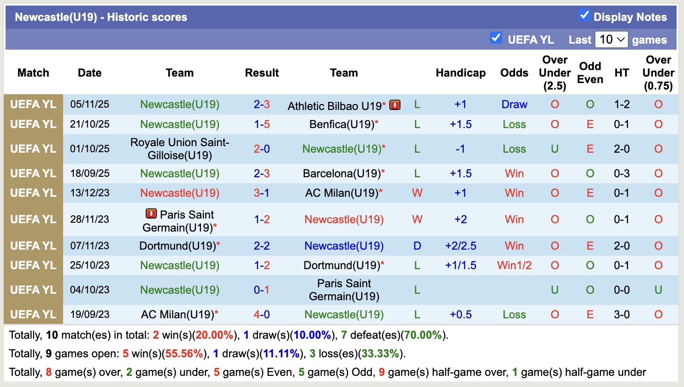Click the 1-5 result against Benfica
684x387 pixels.
tap(262, 124)
